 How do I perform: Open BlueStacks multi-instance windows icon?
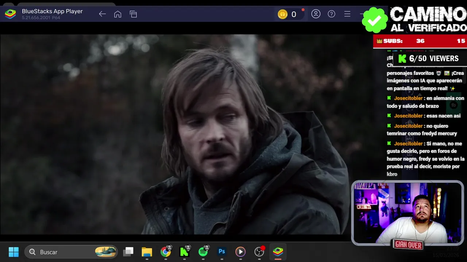click(x=133, y=14)
